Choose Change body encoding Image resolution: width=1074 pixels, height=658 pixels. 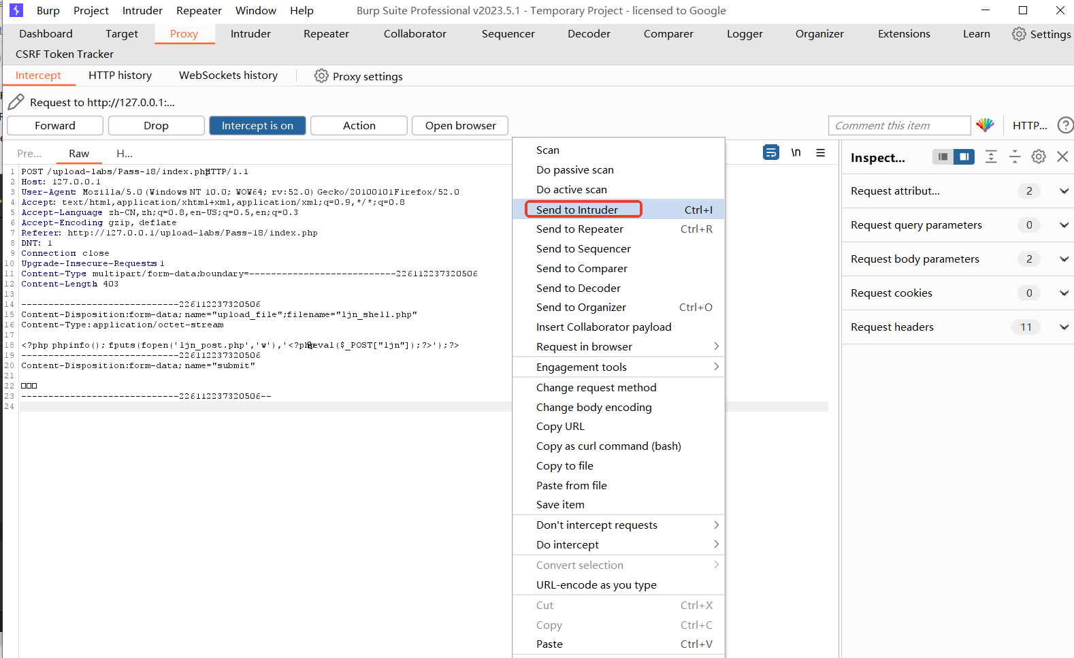click(x=619, y=408)
